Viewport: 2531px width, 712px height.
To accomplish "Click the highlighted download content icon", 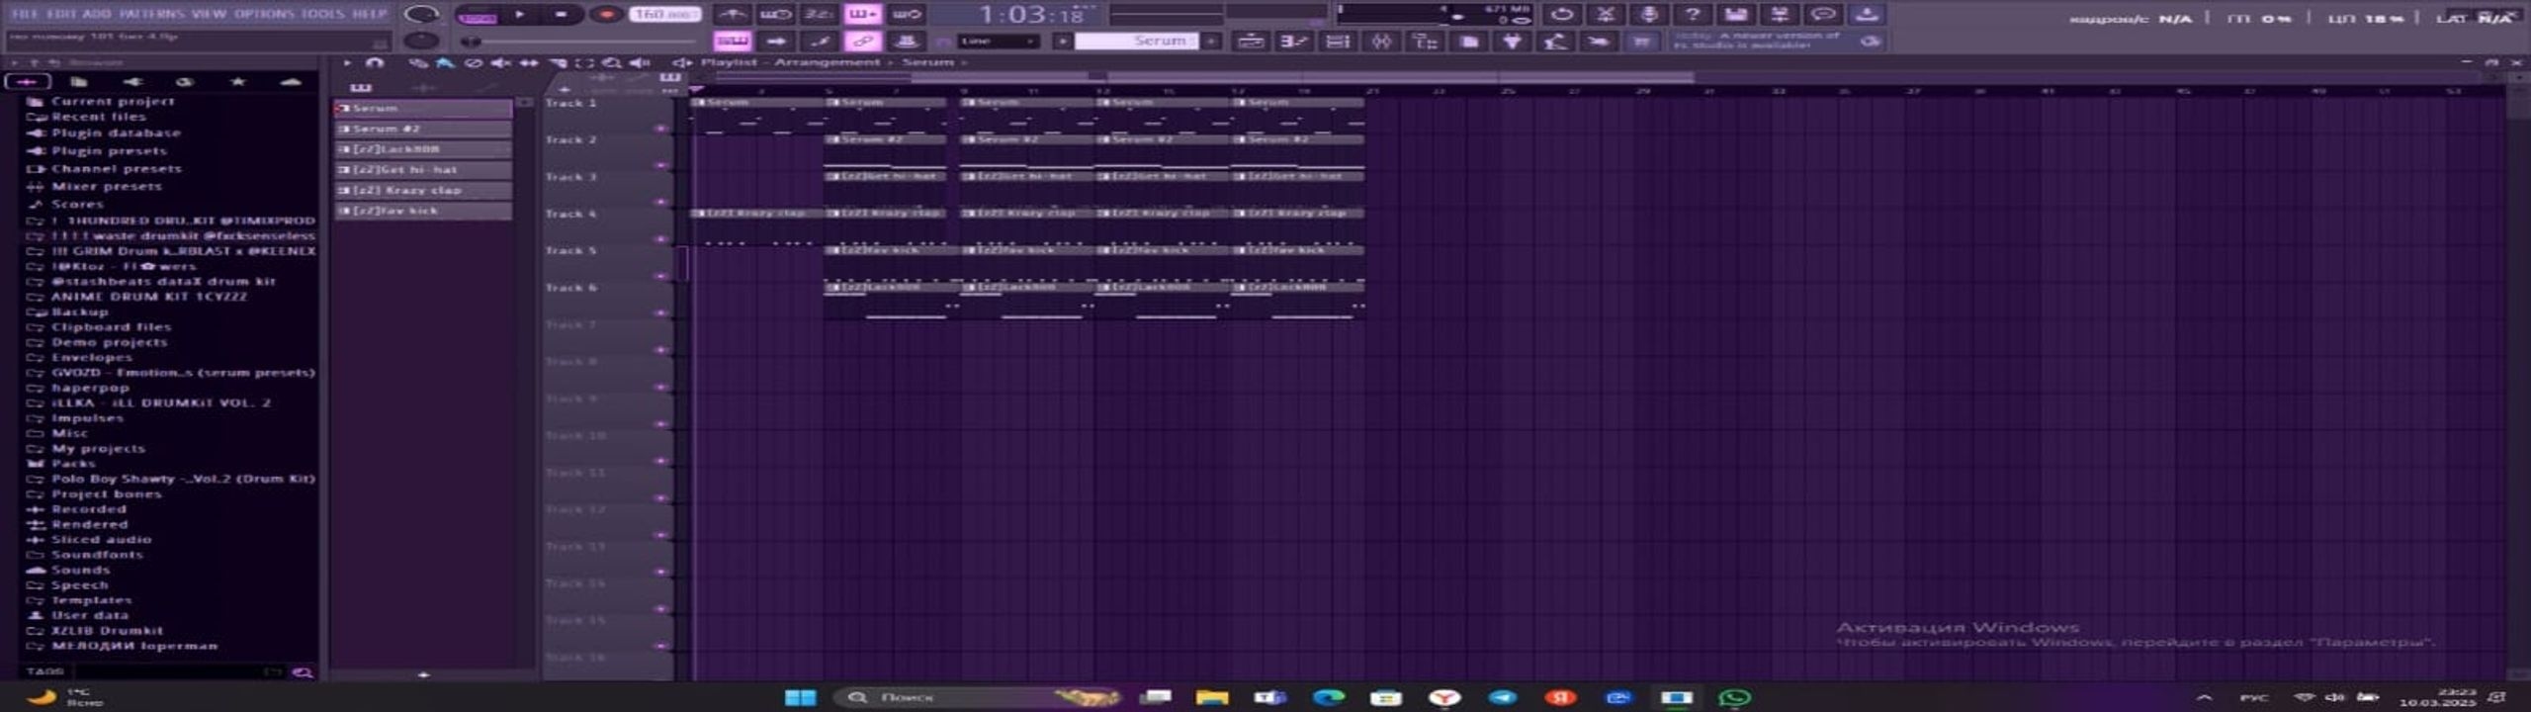I will pyautogui.click(x=1867, y=14).
